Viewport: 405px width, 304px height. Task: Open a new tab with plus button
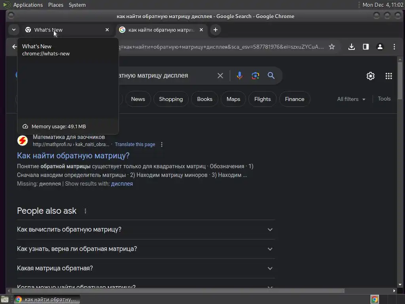tap(216, 30)
